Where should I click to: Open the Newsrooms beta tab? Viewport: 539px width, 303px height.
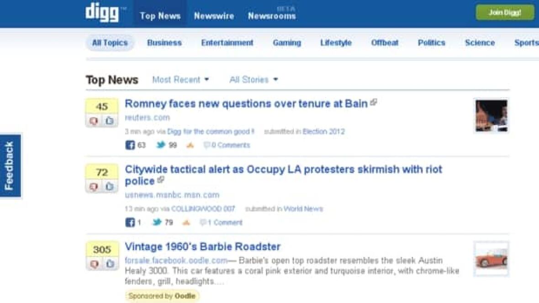pyautogui.click(x=272, y=16)
